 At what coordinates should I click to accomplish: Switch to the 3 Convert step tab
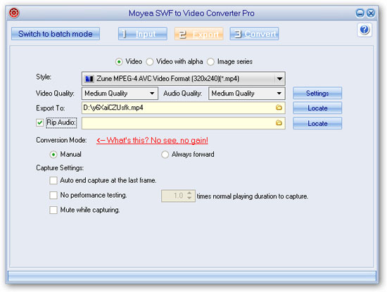tap(254, 34)
